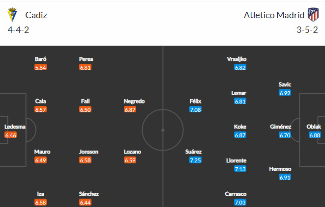Click Iza's 6.88 rating badge

41,203
